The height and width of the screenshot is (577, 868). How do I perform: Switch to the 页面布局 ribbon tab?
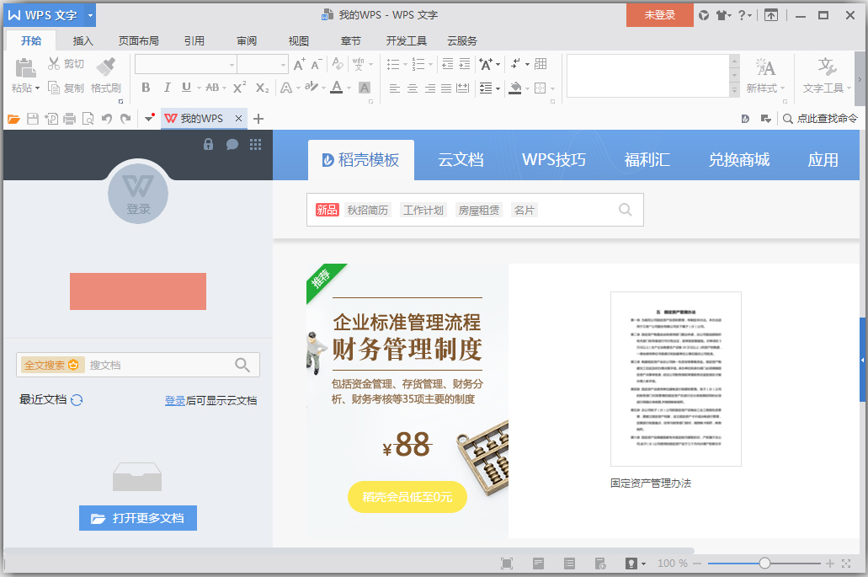pos(138,41)
